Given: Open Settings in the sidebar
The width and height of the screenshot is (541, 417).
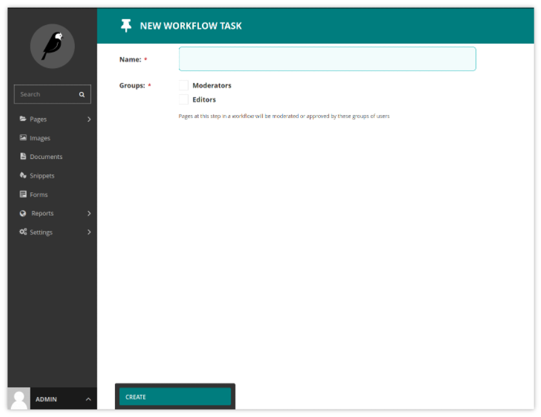Looking at the screenshot, I should (x=52, y=232).
